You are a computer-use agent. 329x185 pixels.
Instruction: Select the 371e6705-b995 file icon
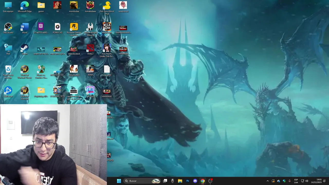coord(41,28)
